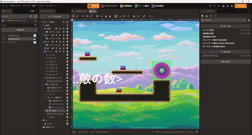Expand the 移動開始の条件 inspector section
The height and width of the screenshot is (135, 252).
pos(225,37)
